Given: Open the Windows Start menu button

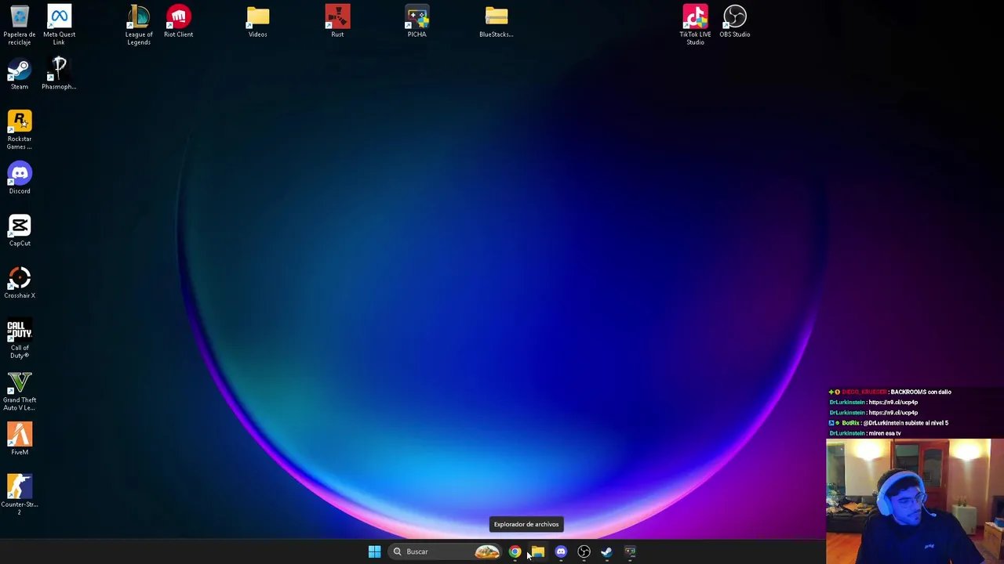Looking at the screenshot, I should (374, 551).
